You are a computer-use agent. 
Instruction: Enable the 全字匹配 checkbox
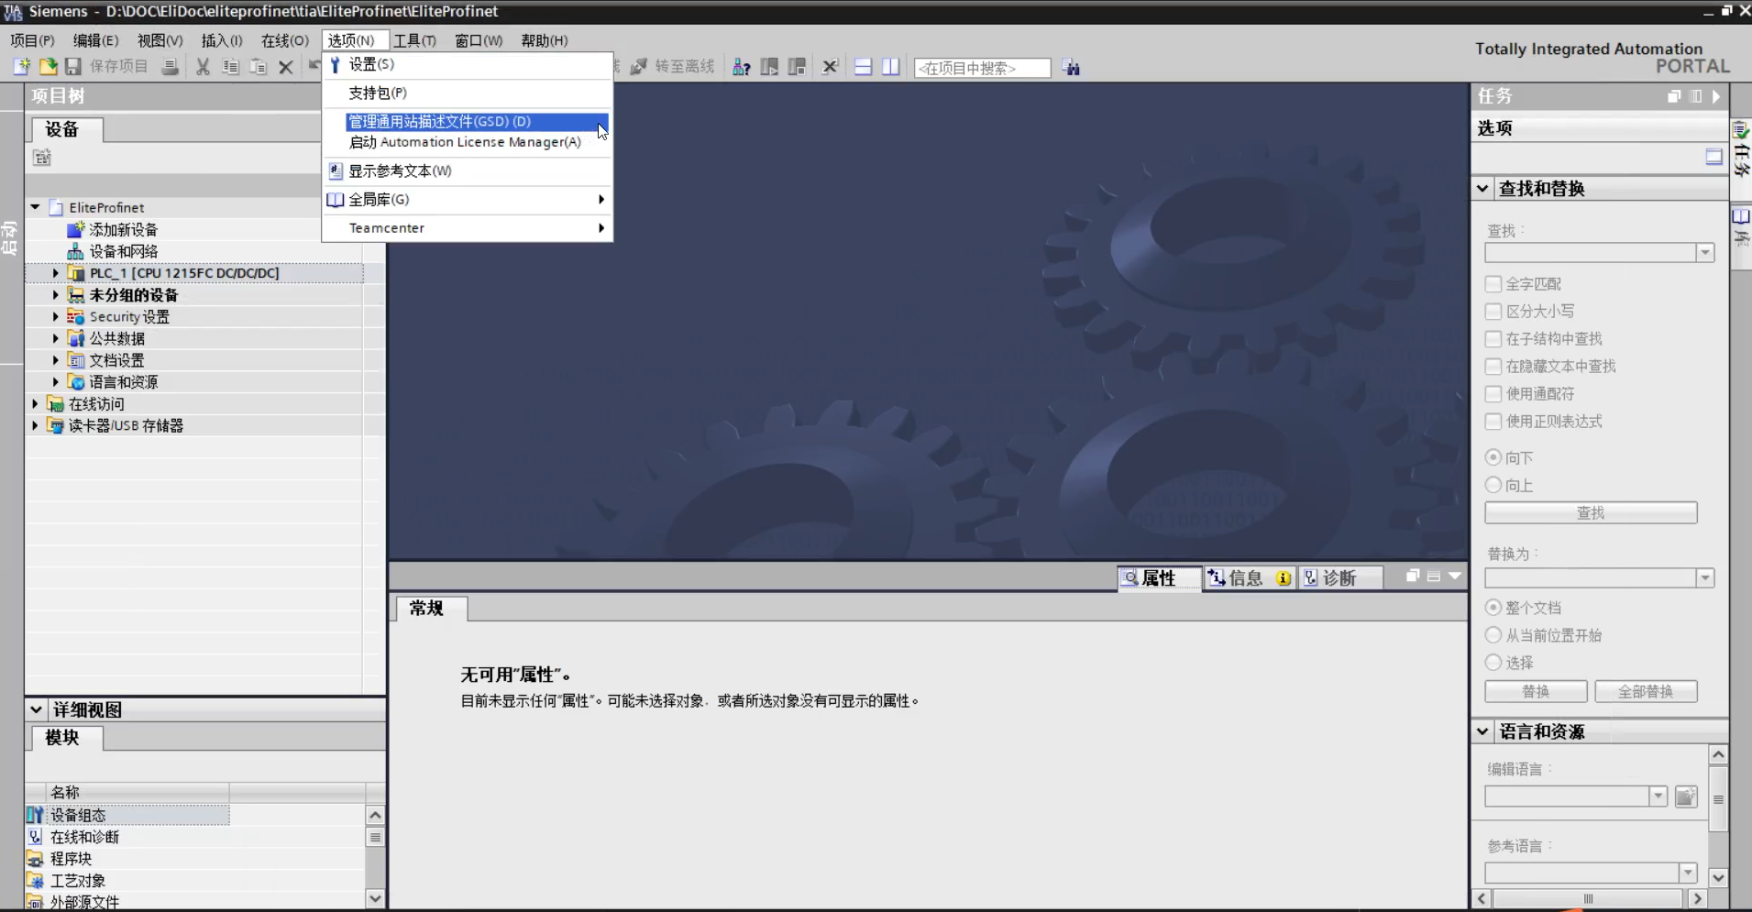pos(1493,284)
